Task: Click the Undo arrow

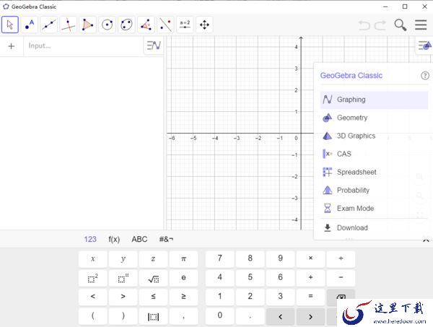Action: (364, 25)
